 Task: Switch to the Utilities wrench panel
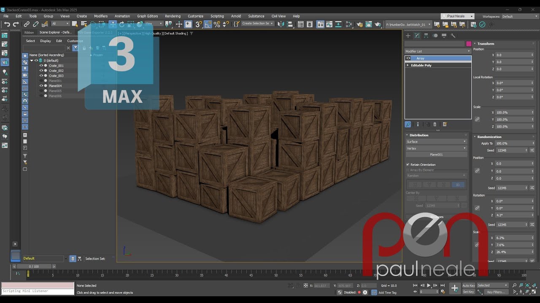[454, 36]
